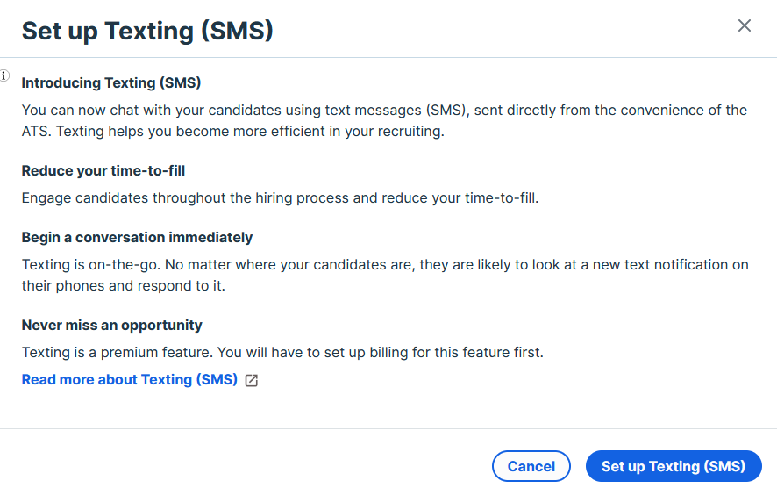This screenshot has height=495, width=777.
Task: Click the dialog title Set up Texting (SMS)
Action: 147,31
